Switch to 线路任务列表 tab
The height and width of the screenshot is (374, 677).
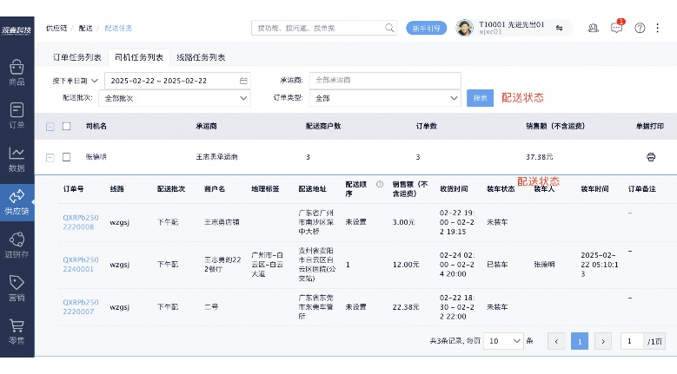(201, 57)
